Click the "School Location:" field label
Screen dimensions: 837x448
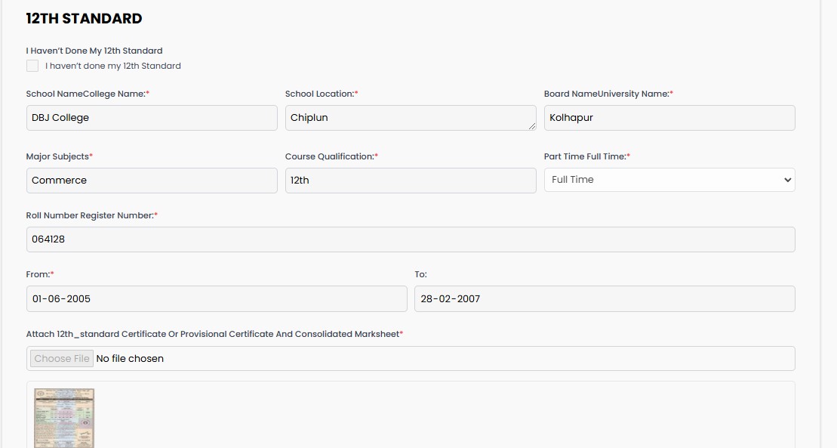(x=321, y=94)
